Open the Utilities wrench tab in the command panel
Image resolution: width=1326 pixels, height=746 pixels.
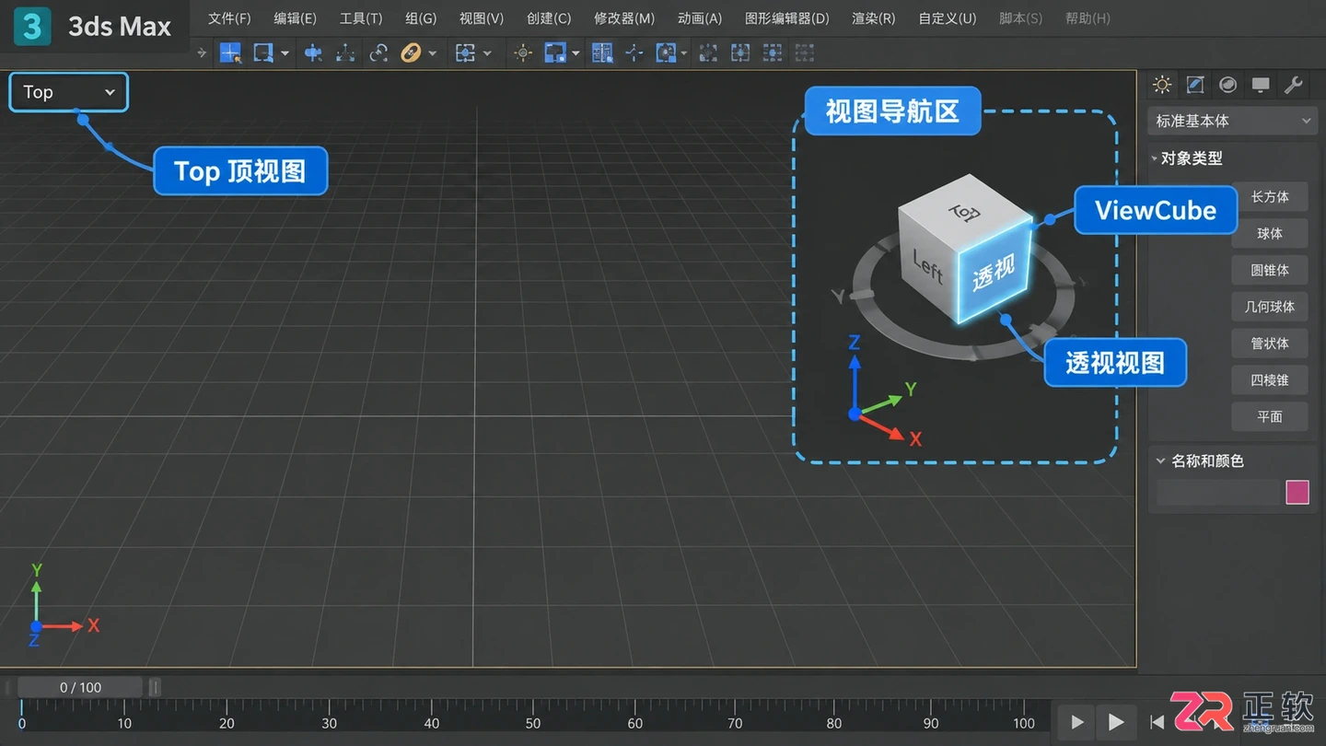point(1294,86)
